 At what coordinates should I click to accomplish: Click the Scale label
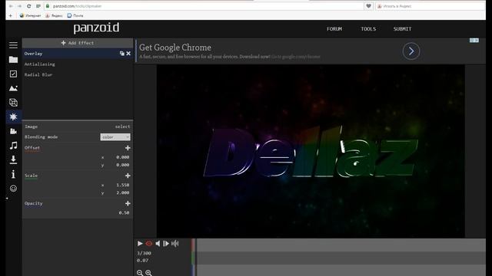31,176
